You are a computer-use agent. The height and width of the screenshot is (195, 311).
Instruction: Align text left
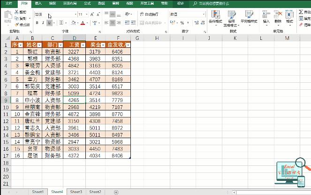(x=106, y=23)
